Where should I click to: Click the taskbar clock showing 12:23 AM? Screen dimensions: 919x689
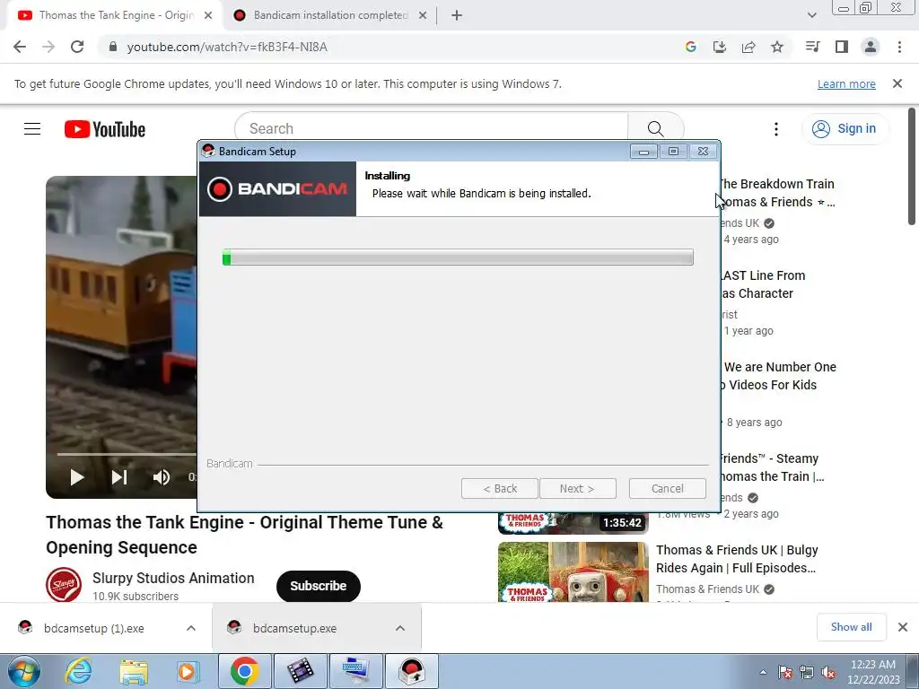(872, 672)
